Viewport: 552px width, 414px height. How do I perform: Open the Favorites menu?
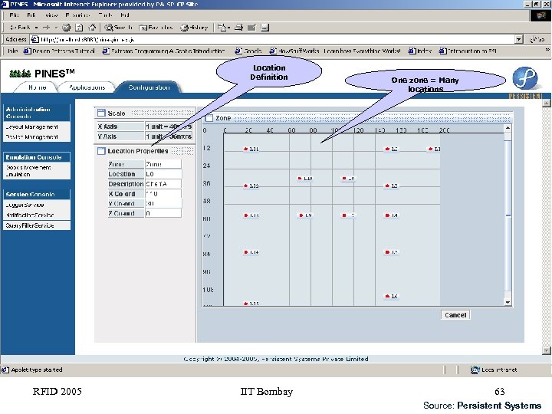pyautogui.click(x=77, y=15)
